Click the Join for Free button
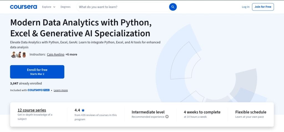The width and height of the screenshot is (284, 132). (263, 7)
